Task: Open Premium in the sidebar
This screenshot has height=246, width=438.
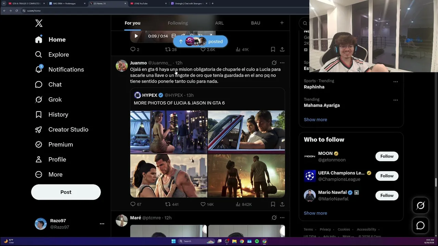Action: (54, 145)
